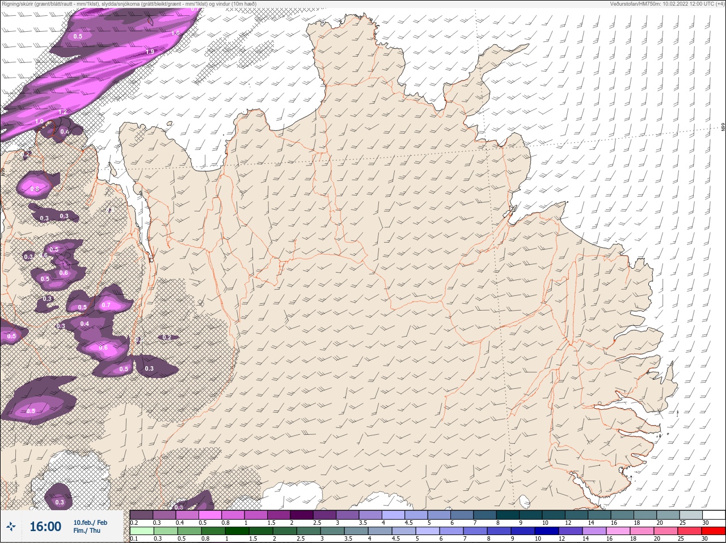
Task: Click the "30" label in the upper legend row
Action: 705,523
